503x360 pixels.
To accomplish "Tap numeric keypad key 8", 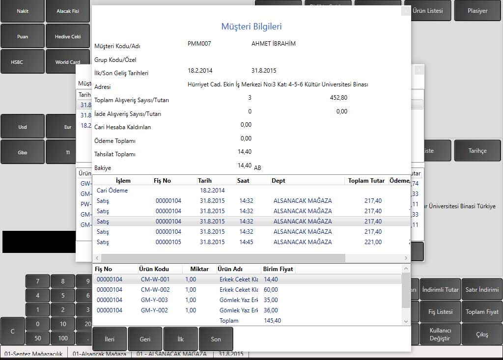I will [63, 281].
